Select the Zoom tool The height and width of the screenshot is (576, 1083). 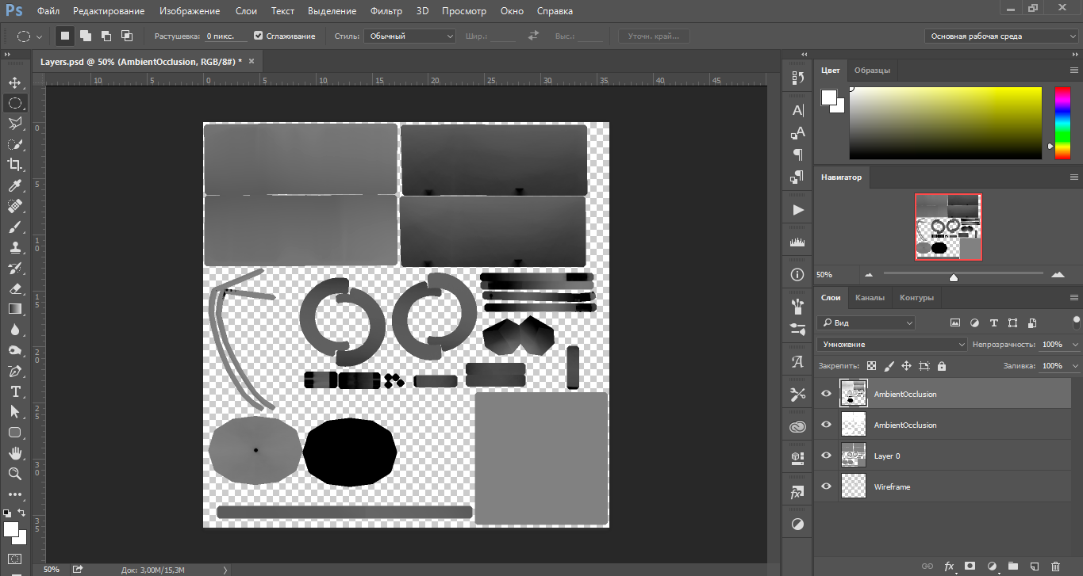15,474
